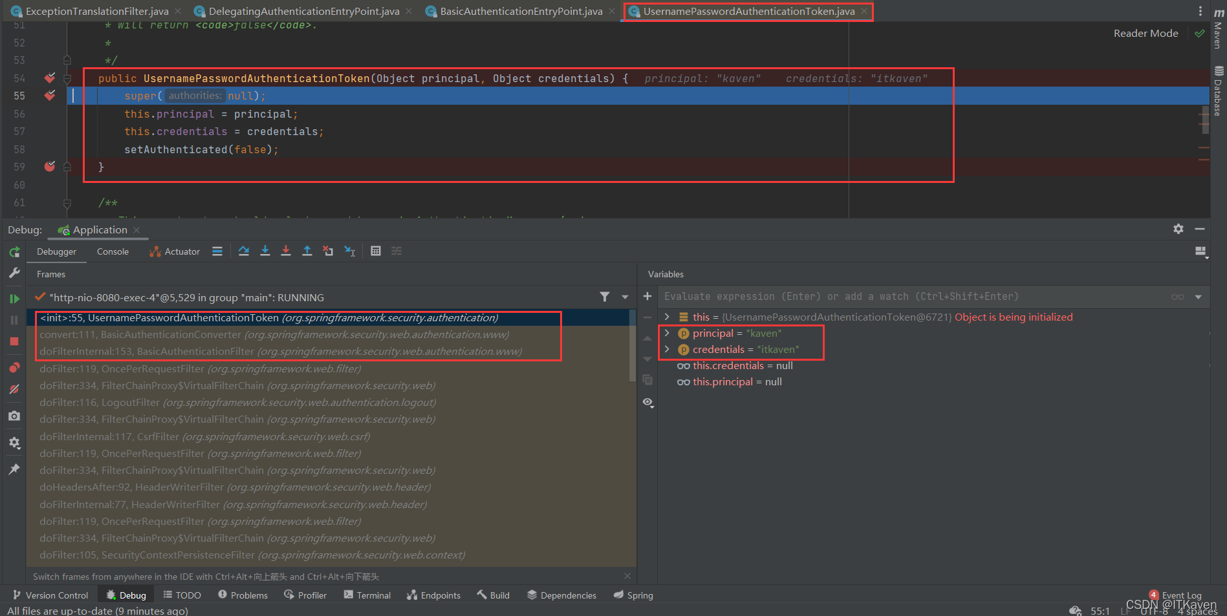Viewport: 1227px width, 616px height.
Task: Click the camera Get Thread Dump icon
Action: point(14,416)
